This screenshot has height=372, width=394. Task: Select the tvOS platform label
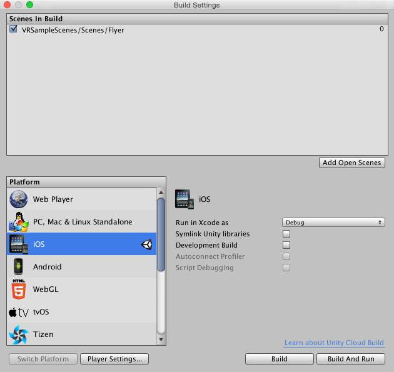(41, 312)
